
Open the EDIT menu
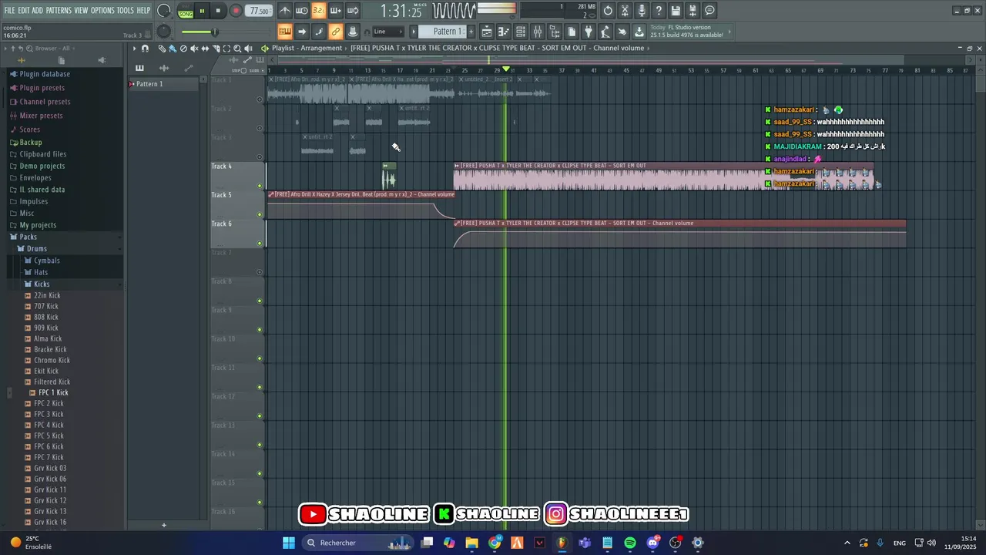[24, 10]
